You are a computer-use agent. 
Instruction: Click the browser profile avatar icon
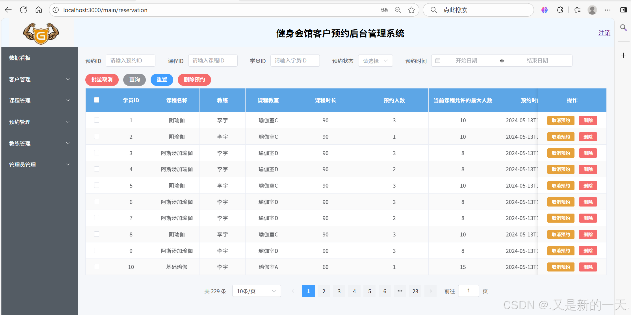592,10
